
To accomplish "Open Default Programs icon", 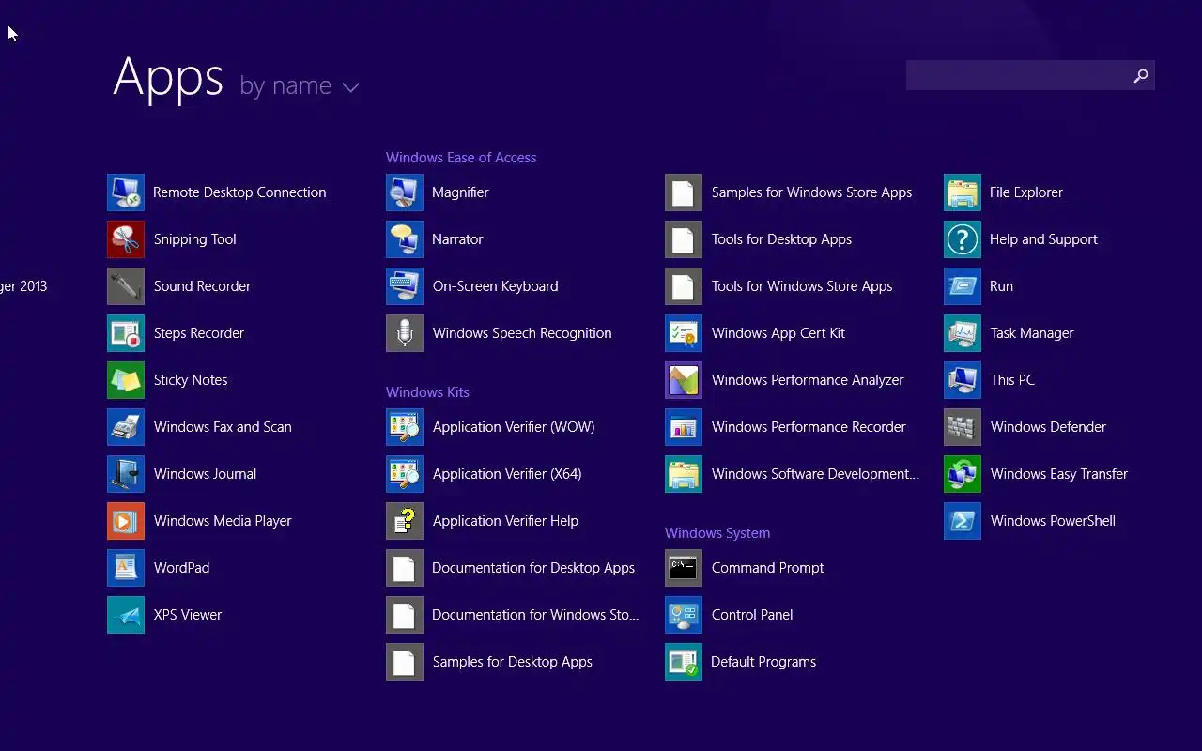I will [x=684, y=662].
